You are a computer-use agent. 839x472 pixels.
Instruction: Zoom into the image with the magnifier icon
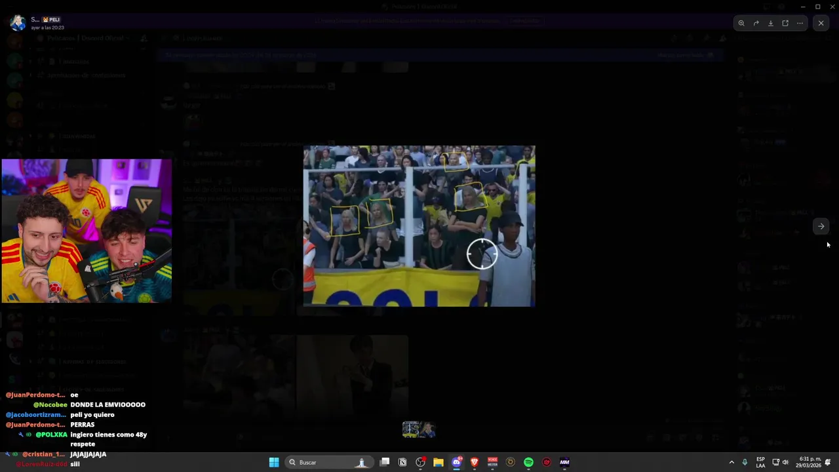741,23
